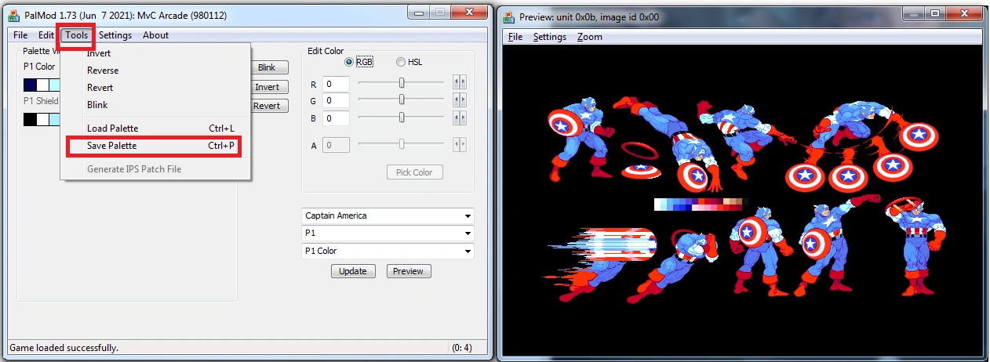Open Zoom menu in Preview window

[x=589, y=37]
